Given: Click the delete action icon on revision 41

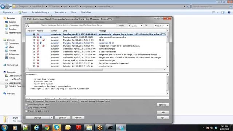Looking at the screenshot, I should tap(43, 46).
